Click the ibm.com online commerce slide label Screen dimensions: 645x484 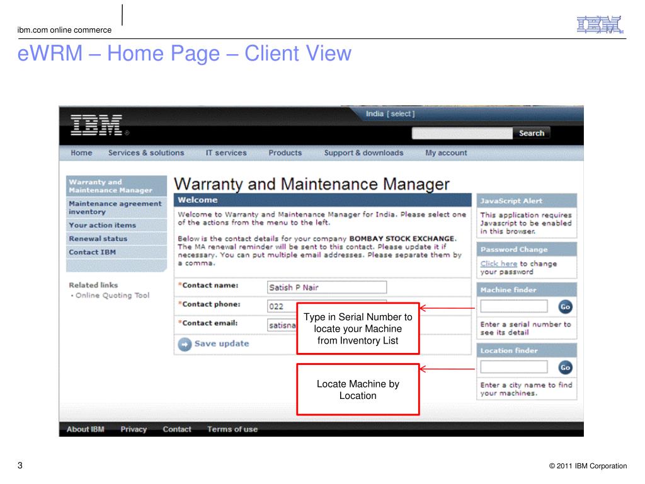pos(64,30)
